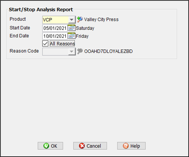This screenshot has height=157, width=189.
Task: Click the Saturday day label
Action: pos(85,28)
